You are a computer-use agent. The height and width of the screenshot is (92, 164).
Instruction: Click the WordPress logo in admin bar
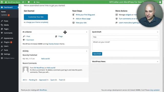pyautogui.click(x=2, y=2)
